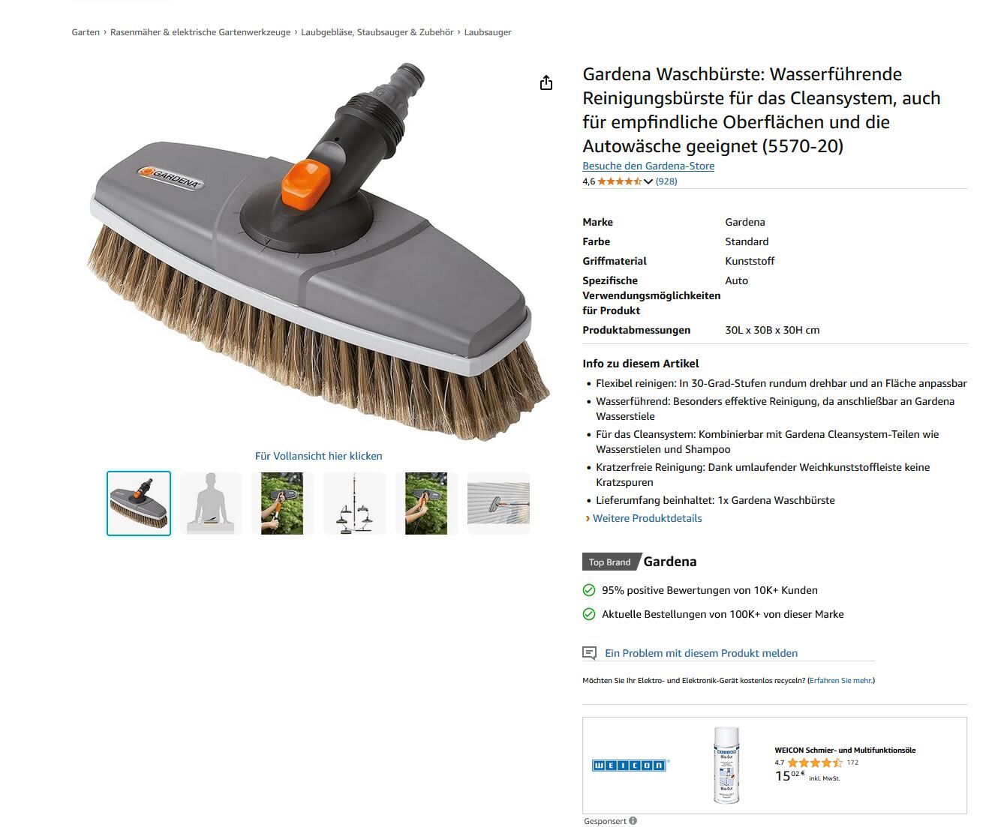Viewport: 986px width, 827px height.
Task: Open Rasenmäher & elektrische Gartenwerkzeuge breadcrumb
Action: pos(200,32)
